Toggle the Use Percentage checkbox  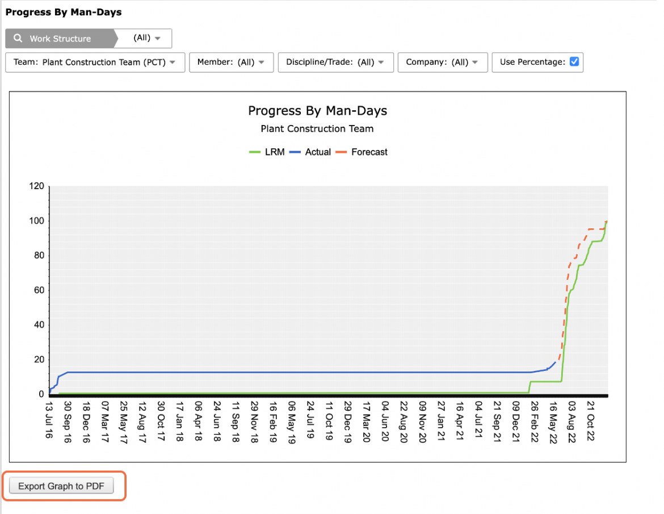[x=574, y=62]
